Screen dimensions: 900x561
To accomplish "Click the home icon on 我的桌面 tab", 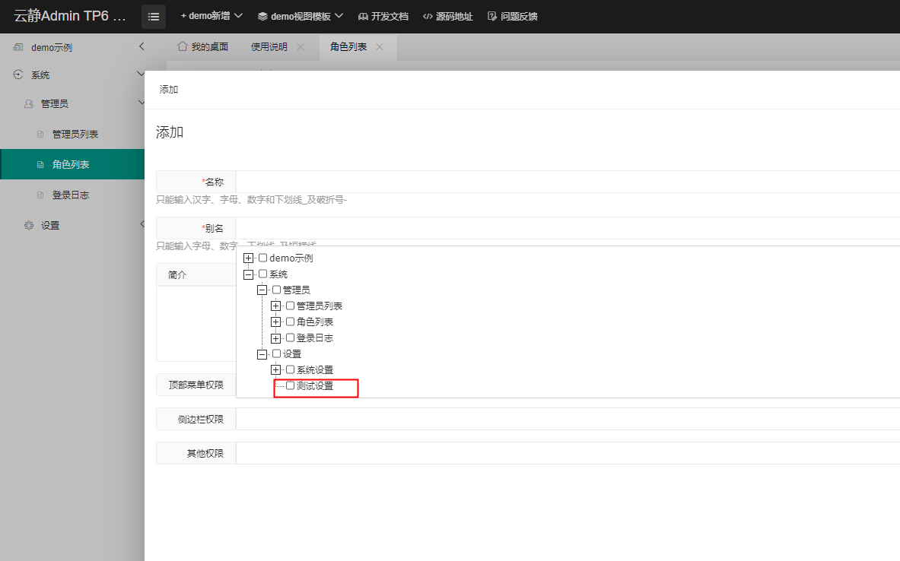I will point(183,46).
